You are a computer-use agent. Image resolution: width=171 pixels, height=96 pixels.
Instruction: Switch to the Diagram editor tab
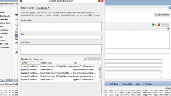click(10, 80)
